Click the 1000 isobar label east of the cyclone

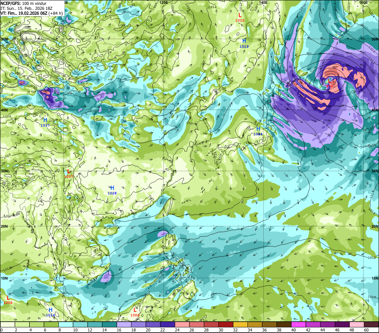372,95
